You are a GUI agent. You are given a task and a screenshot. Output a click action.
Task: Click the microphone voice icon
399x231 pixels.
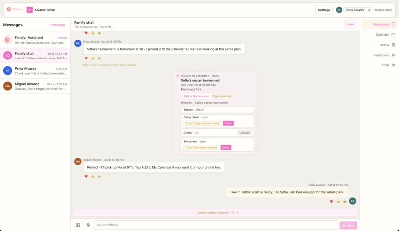(88, 225)
